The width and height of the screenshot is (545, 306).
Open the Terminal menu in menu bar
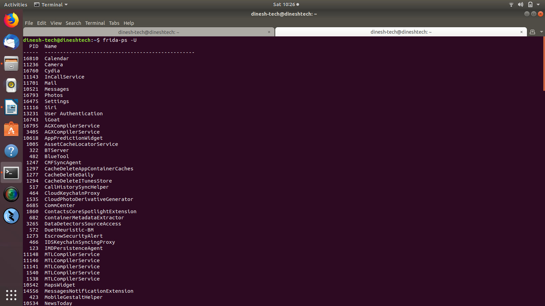(x=95, y=23)
